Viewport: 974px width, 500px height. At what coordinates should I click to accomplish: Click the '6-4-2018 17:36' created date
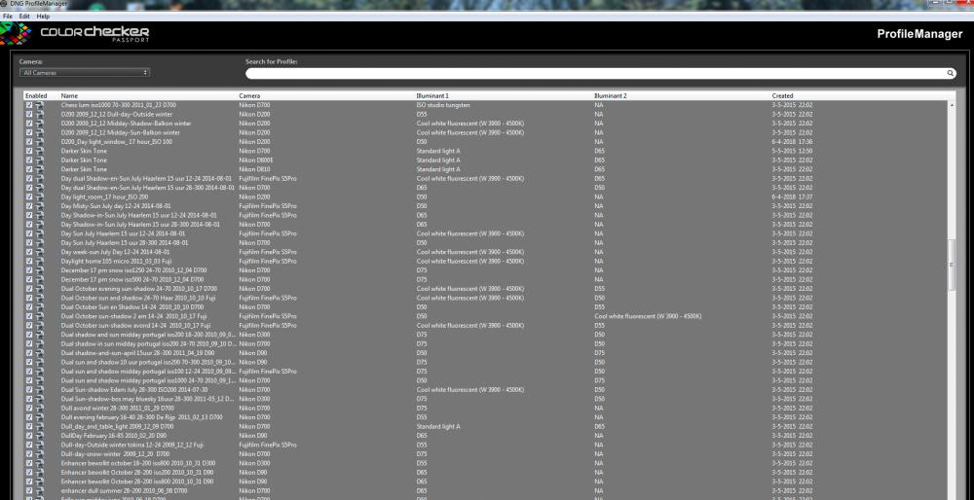coord(792,142)
